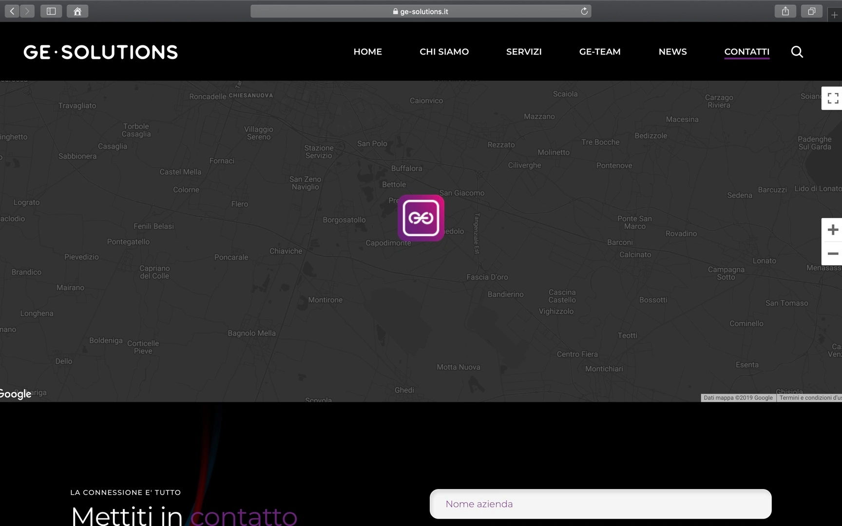
Task: Open the HOME menu item
Action: 368,52
